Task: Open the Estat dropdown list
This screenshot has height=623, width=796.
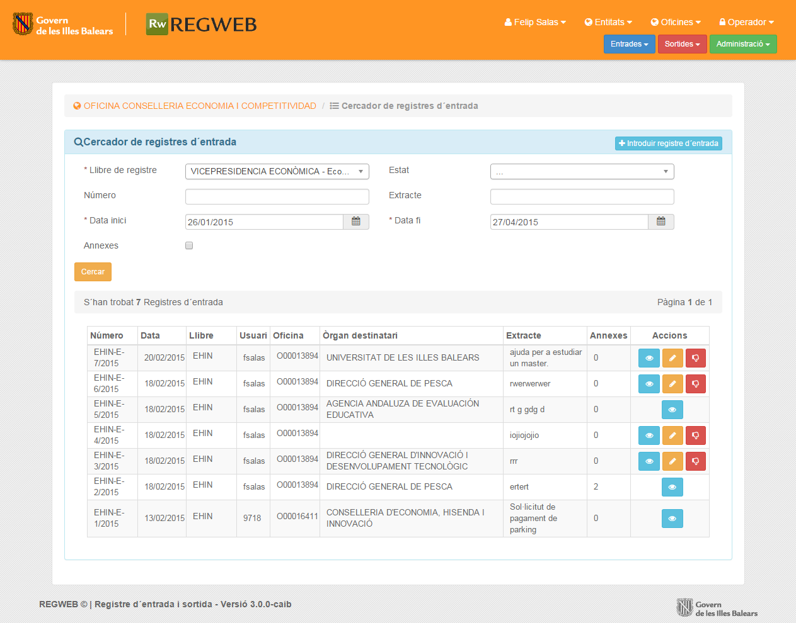Action: [582, 171]
